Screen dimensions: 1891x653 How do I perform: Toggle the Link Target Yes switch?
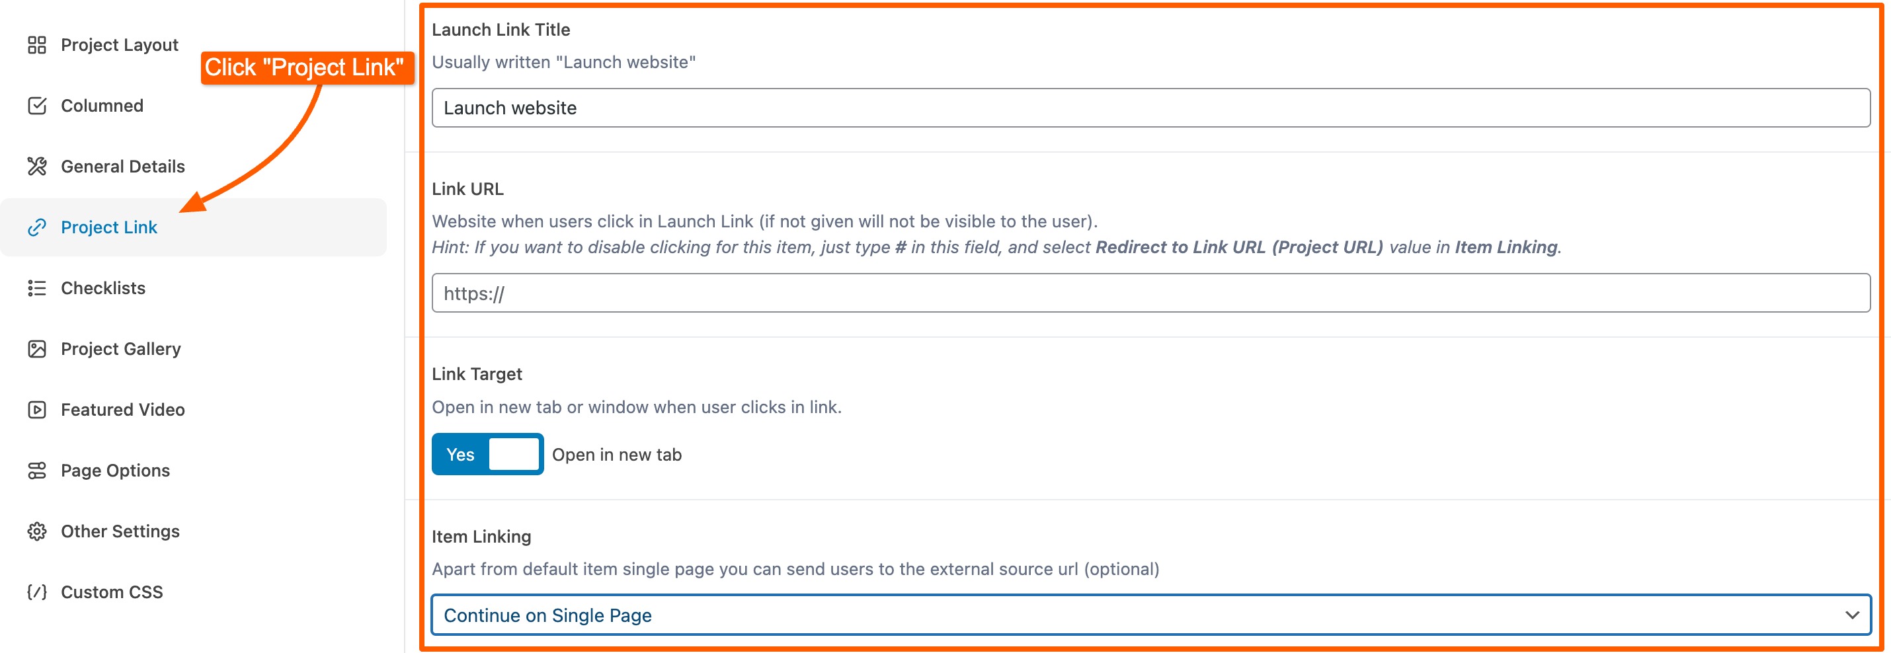pyautogui.click(x=487, y=455)
